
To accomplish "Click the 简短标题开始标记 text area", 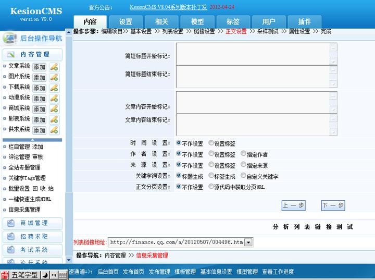I will 257,54.
